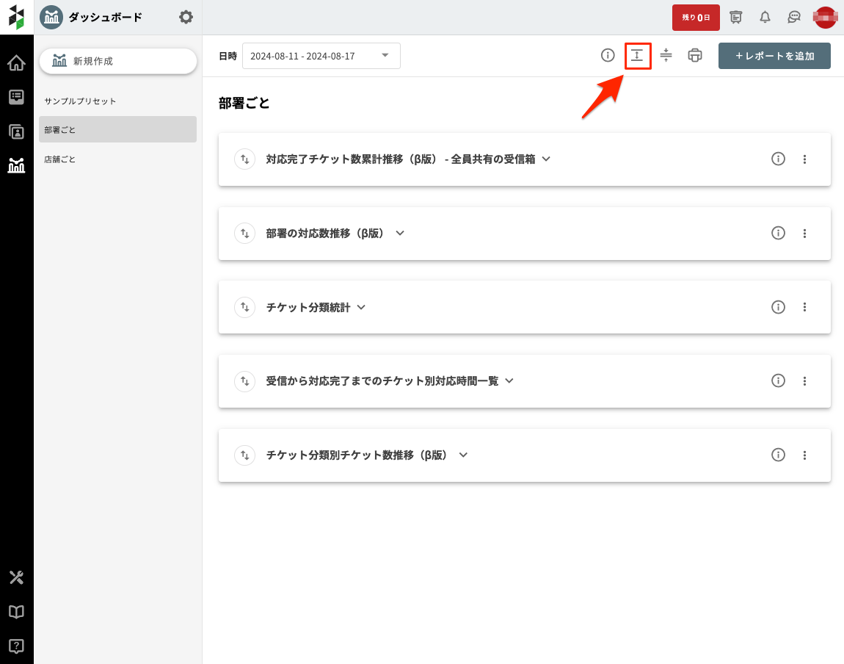Toggle the reorder arrows on 部署の対応数推移
Image resolution: width=844 pixels, height=664 pixels.
(x=244, y=233)
